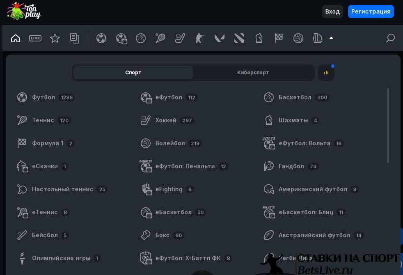Toggle the statistics chart button
This screenshot has width=403, height=275.
pos(326,73)
